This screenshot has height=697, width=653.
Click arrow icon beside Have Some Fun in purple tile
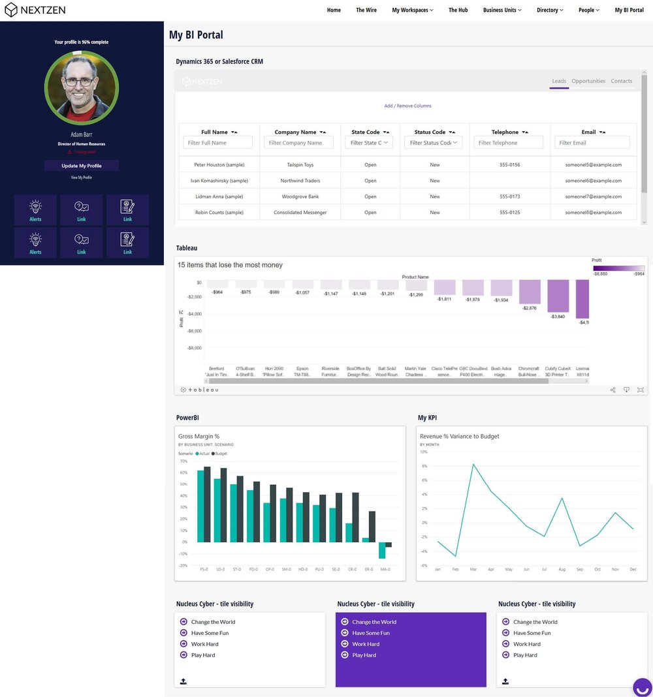pyautogui.click(x=344, y=632)
